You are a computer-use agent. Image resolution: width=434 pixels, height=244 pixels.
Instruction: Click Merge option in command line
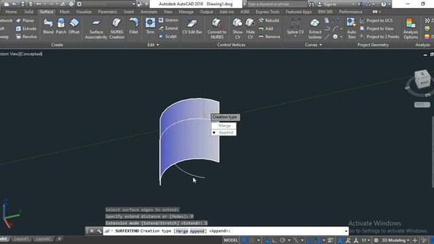(x=182, y=231)
